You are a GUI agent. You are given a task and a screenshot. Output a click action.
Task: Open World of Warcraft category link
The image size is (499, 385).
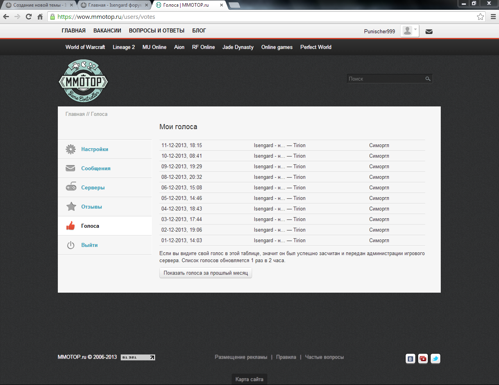85,47
